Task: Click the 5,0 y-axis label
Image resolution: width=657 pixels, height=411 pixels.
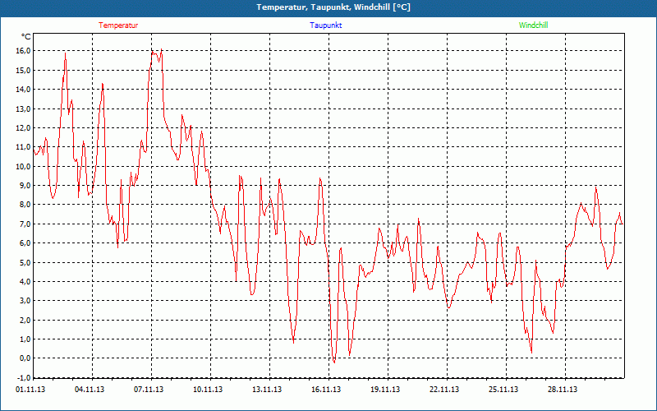Action: pos(25,262)
